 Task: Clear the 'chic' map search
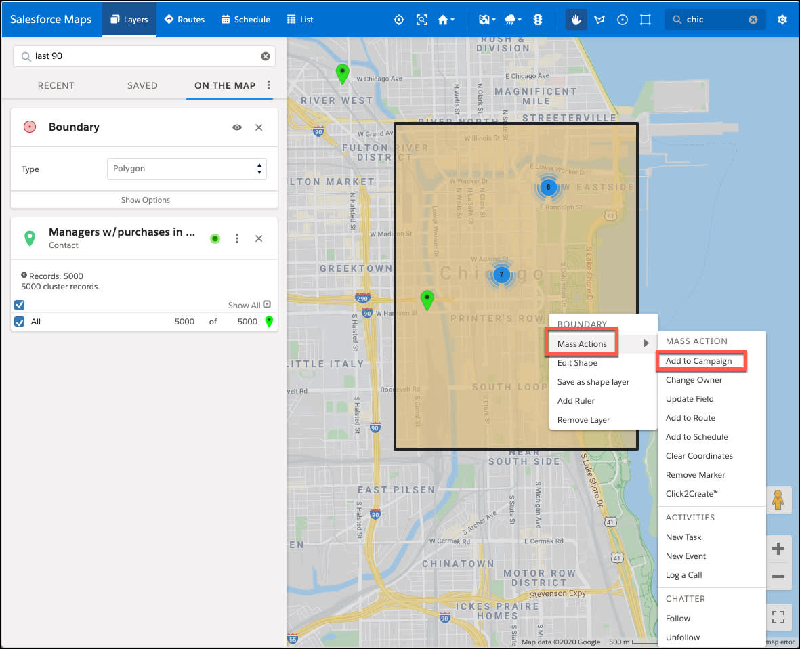pos(753,20)
